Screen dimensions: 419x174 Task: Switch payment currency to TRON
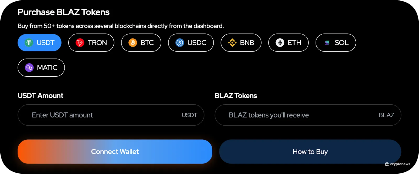click(x=91, y=42)
